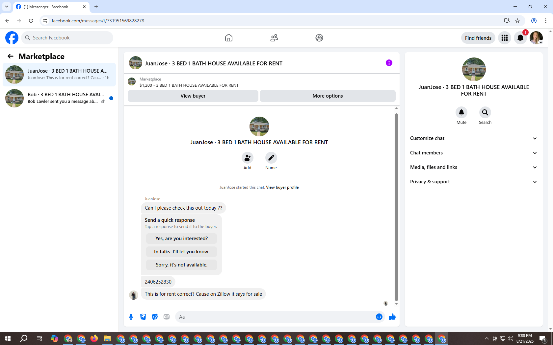The image size is (553, 345).
Task: Open Chrome three-dot menu
Action: [x=546, y=21]
